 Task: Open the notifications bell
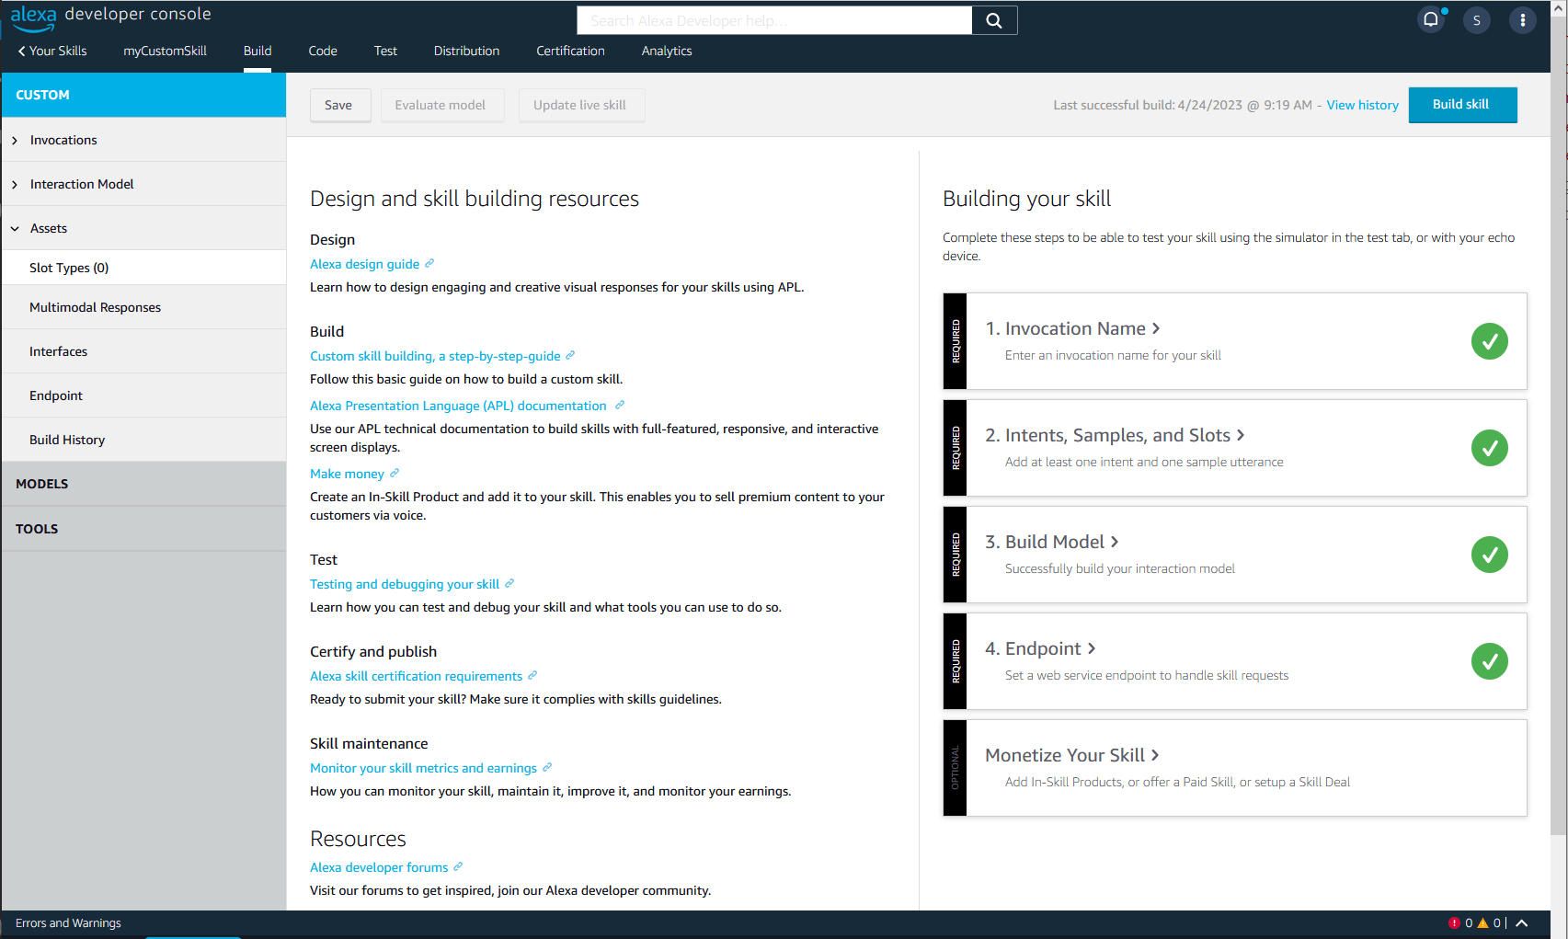pyautogui.click(x=1431, y=19)
